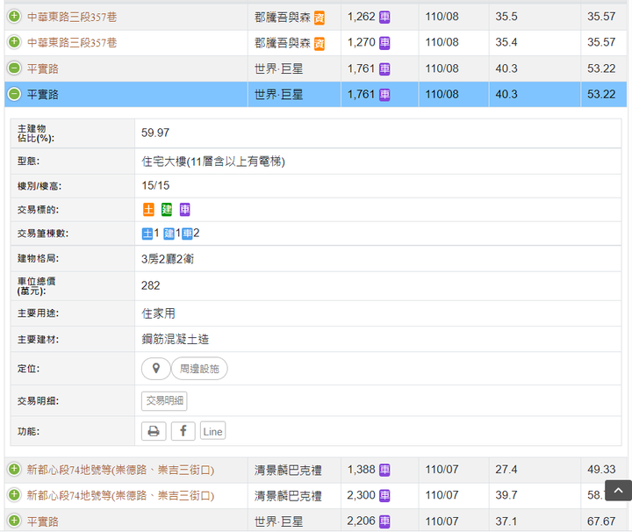
Task: Click the 67.67 area value
Action: tap(601, 521)
